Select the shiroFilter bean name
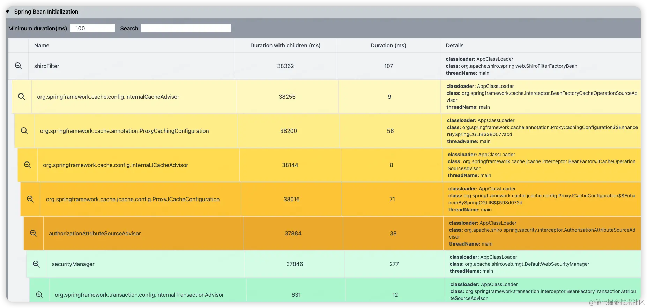The height and width of the screenshot is (308, 647). click(x=47, y=66)
